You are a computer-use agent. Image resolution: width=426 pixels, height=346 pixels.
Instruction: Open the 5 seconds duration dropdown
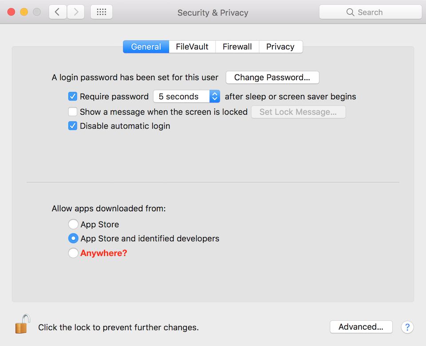(182, 96)
